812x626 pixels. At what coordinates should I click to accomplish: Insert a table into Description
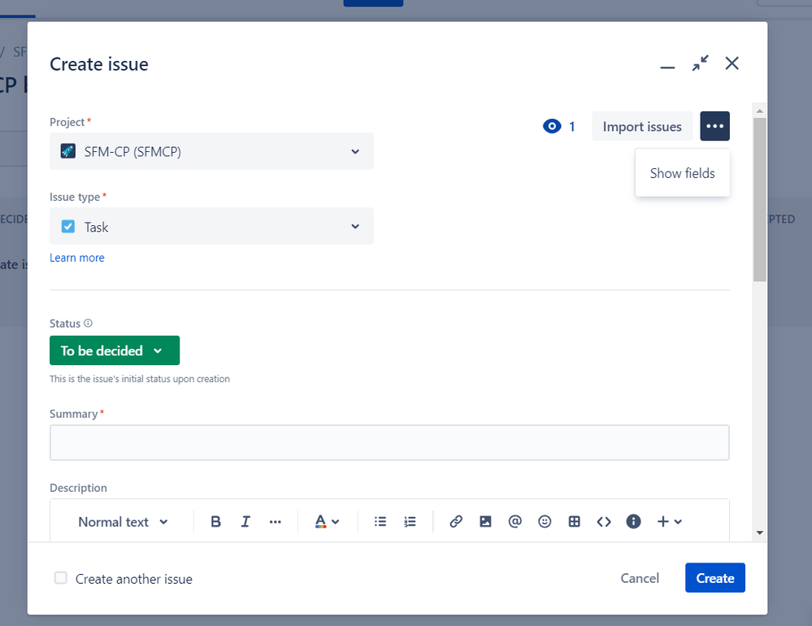point(574,521)
